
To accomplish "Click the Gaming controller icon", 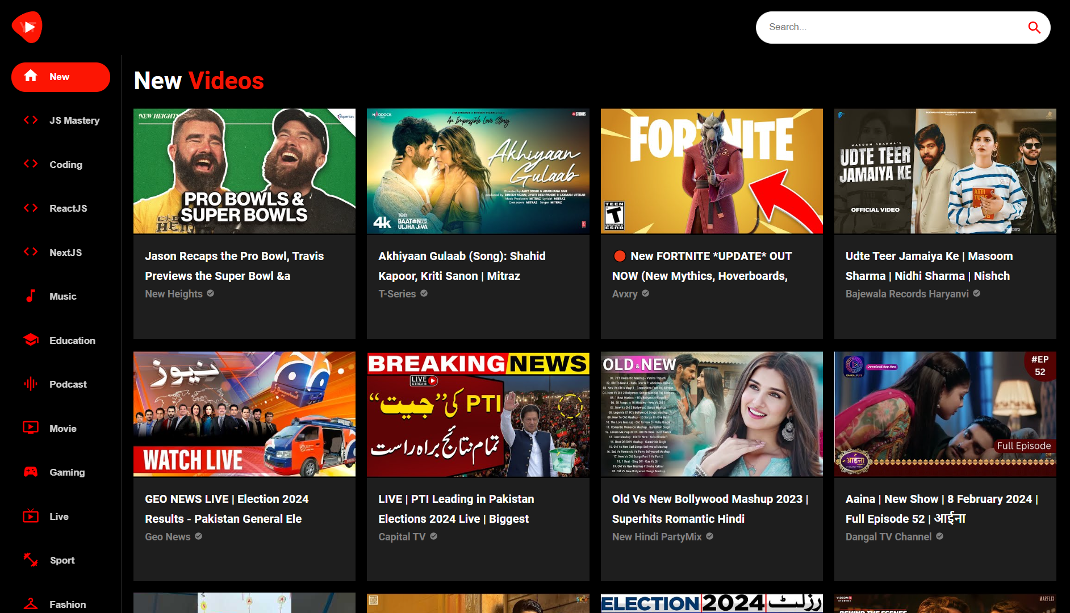I will point(31,472).
